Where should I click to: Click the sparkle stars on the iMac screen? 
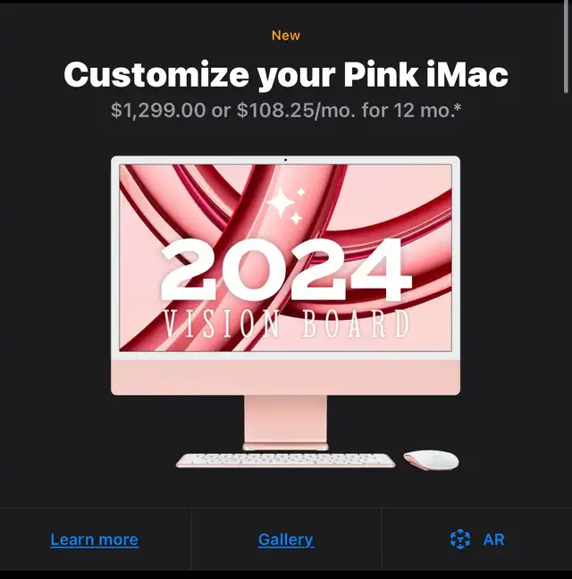286,206
